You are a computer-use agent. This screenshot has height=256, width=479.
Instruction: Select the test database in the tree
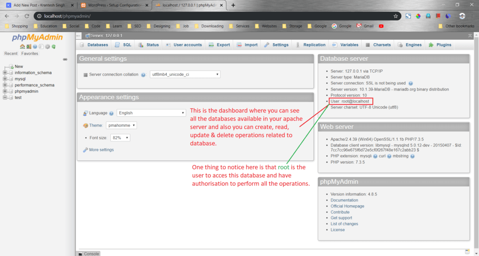coord(18,98)
